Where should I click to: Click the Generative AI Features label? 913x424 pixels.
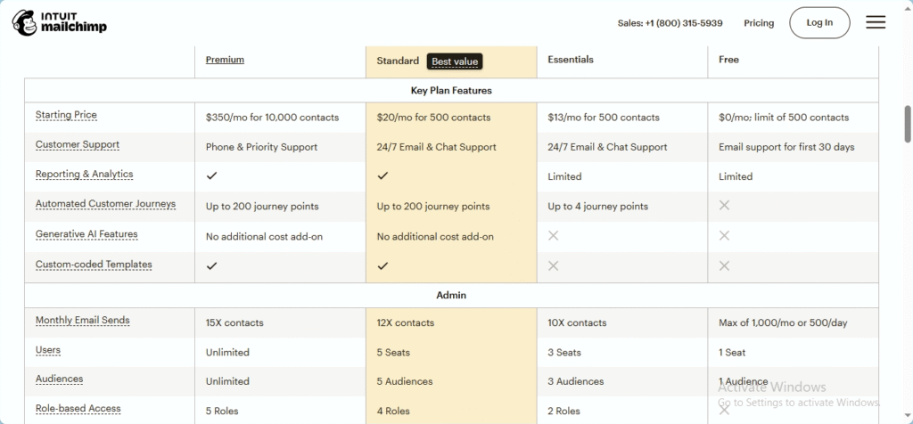[86, 234]
